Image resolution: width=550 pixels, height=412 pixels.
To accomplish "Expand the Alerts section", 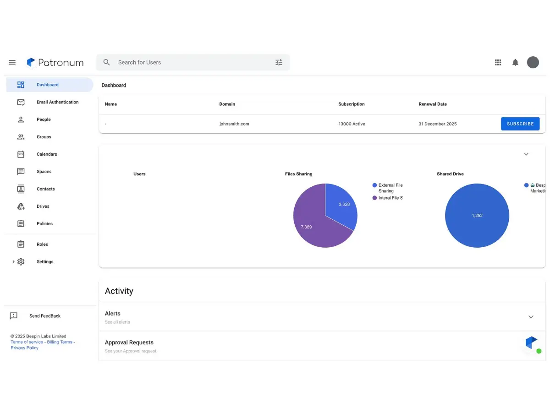I will 531,317.
